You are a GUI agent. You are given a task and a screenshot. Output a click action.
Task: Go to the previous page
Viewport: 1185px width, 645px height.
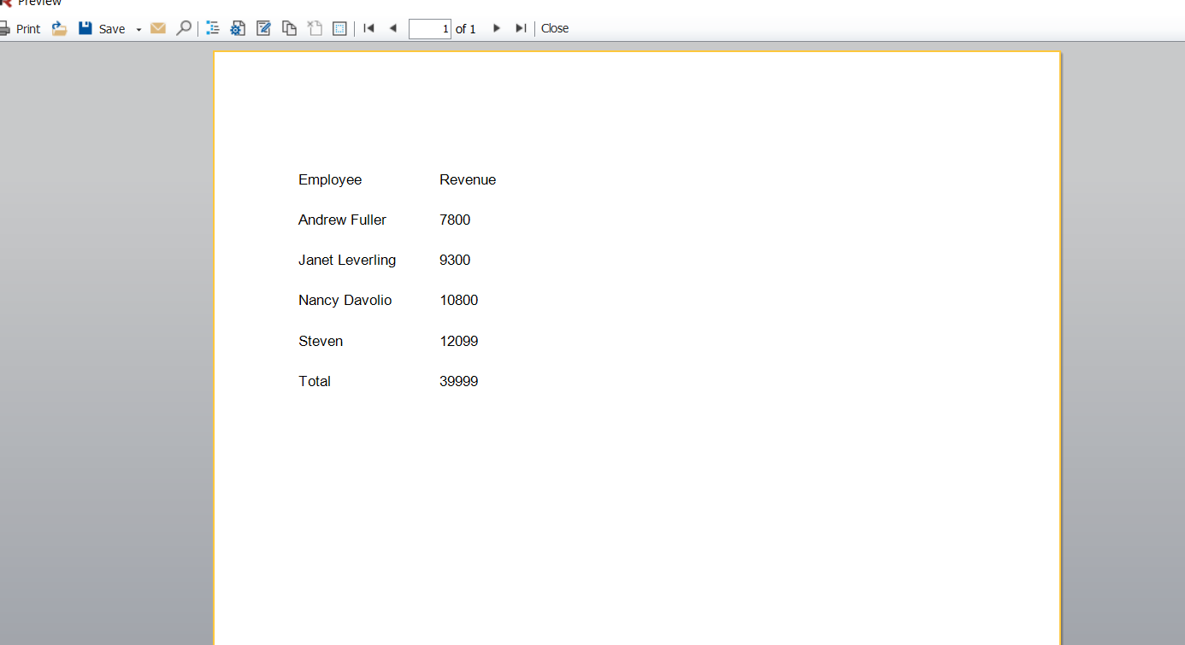[x=392, y=28]
